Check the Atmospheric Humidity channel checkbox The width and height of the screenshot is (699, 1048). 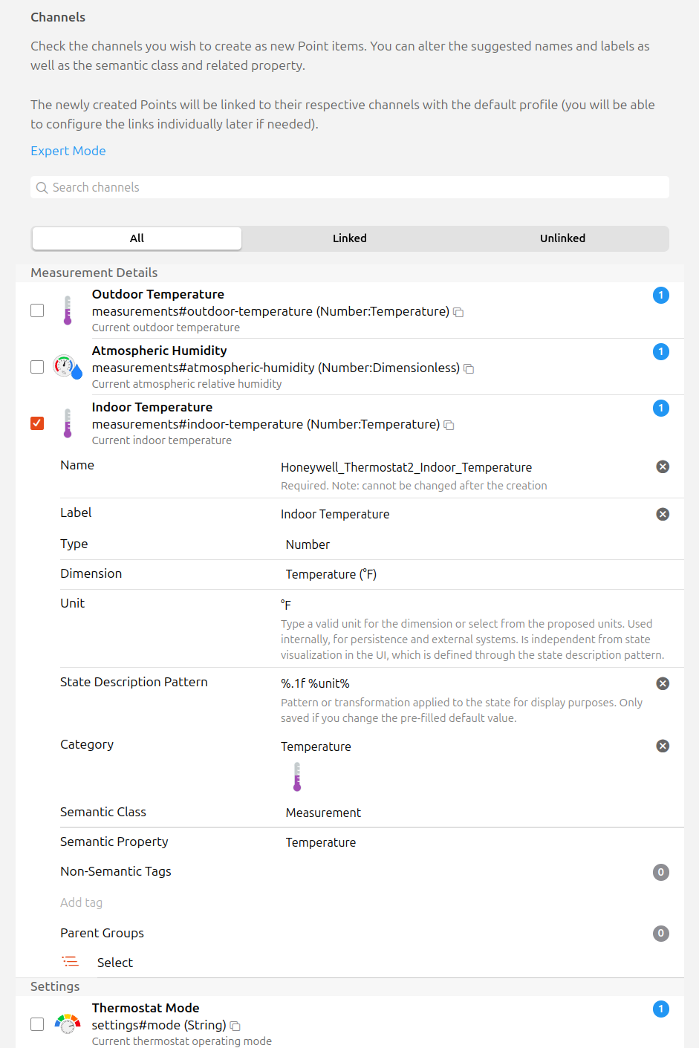pos(37,367)
